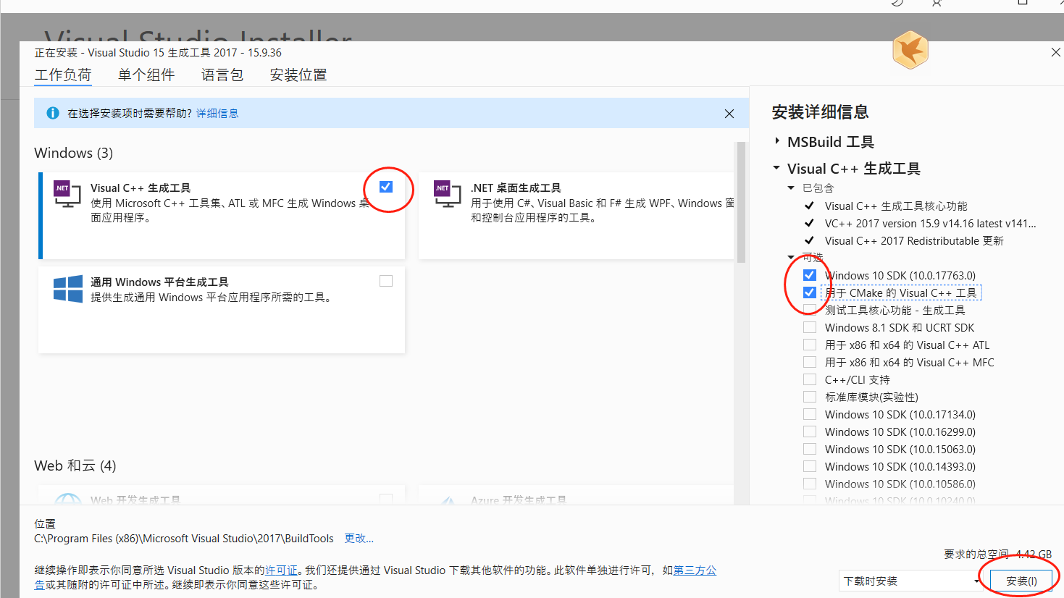Viewport: 1064px width, 598px height.
Task: Uncheck Windows 10 SDK (10.0.17763.0)
Action: coord(809,274)
